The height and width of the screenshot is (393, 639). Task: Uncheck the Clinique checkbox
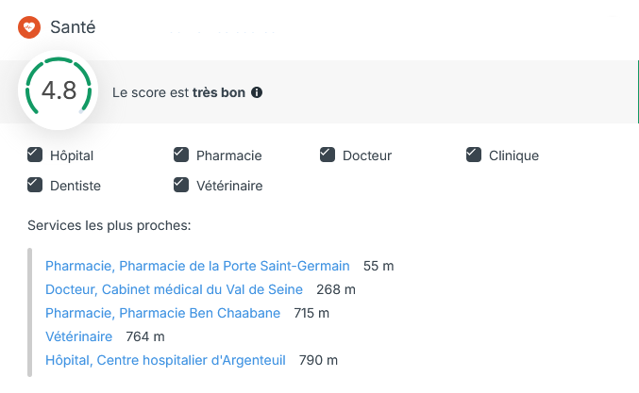pos(474,156)
